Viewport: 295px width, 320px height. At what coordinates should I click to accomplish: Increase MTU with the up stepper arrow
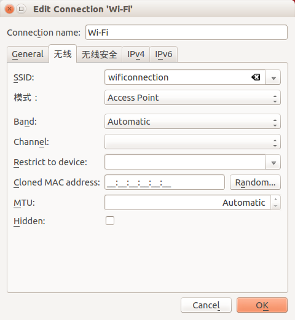coord(275,199)
